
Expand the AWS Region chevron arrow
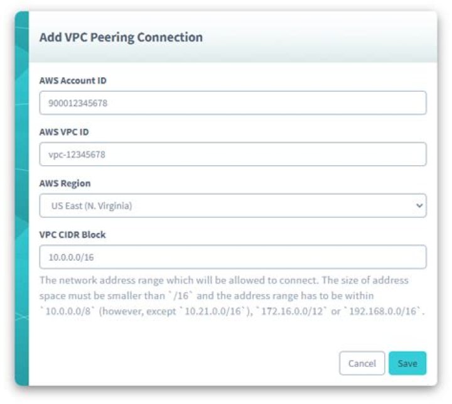pos(419,205)
